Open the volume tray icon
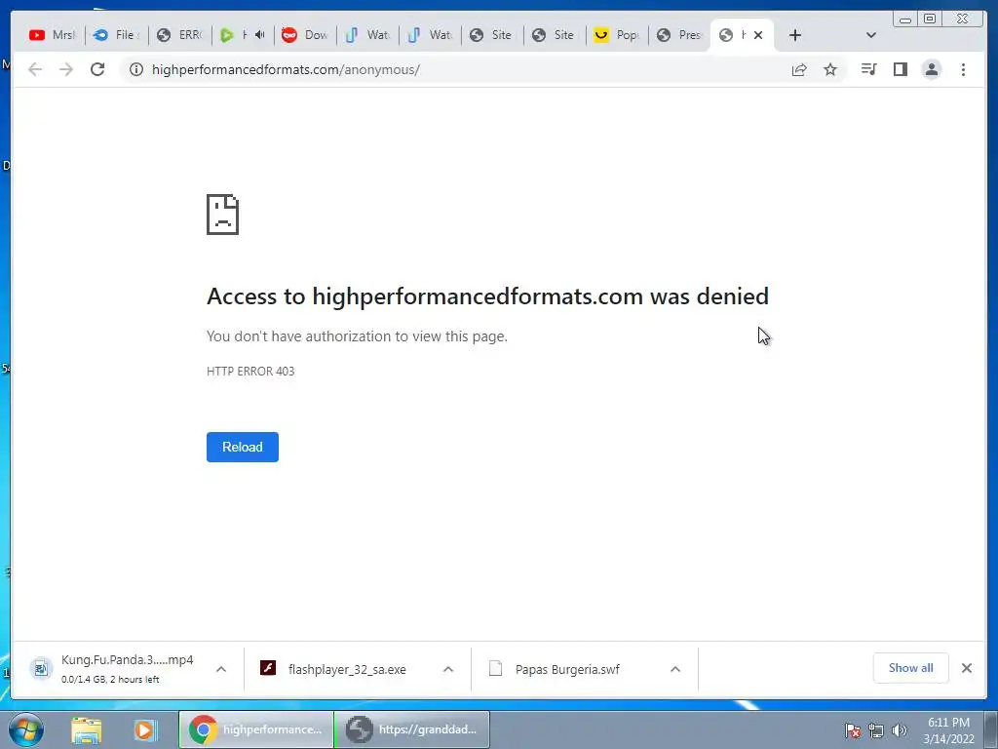Image resolution: width=998 pixels, height=749 pixels. [x=900, y=730]
